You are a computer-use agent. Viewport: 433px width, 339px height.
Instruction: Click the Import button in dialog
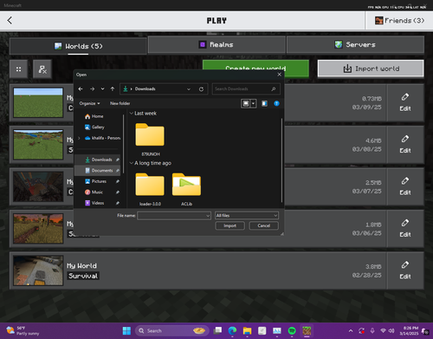[x=230, y=225]
